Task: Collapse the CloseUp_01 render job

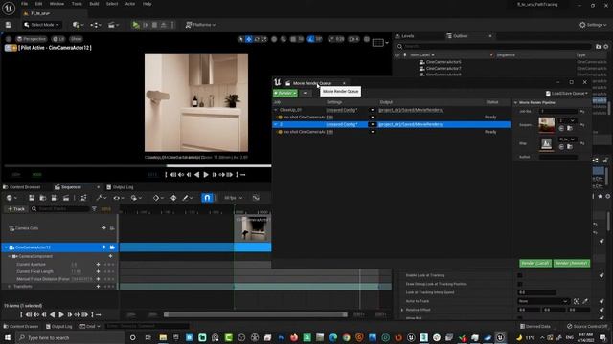Action: 276,110
